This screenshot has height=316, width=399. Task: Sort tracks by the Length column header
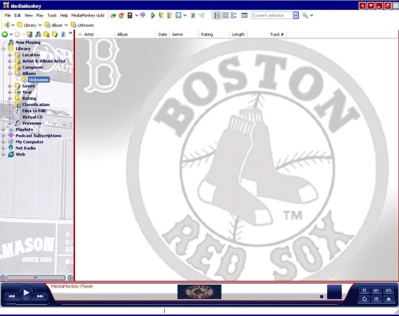tap(239, 34)
